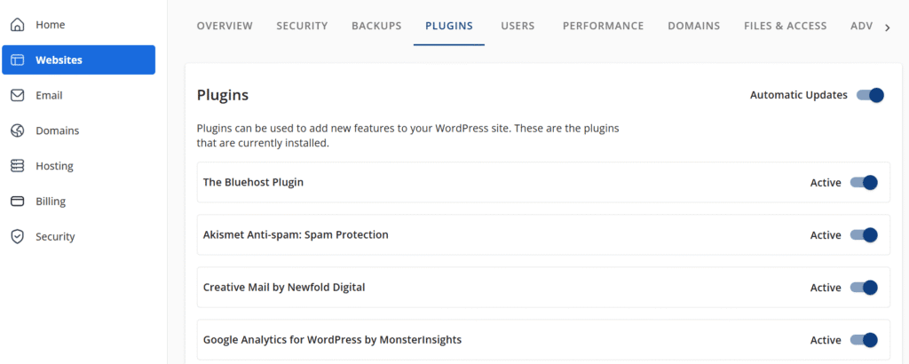Deactivate The Bluehost Plugin toggle
This screenshot has height=364, width=909.
click(864, 183)
